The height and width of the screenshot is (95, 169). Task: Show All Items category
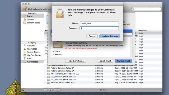tap(32, 46)
